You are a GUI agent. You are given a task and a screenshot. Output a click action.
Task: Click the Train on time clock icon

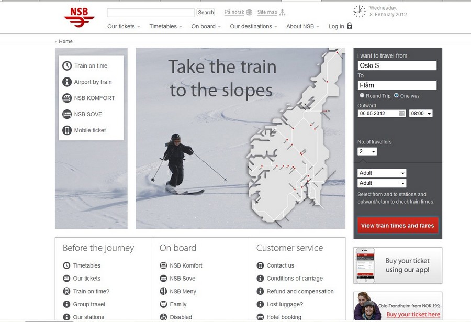66,66
